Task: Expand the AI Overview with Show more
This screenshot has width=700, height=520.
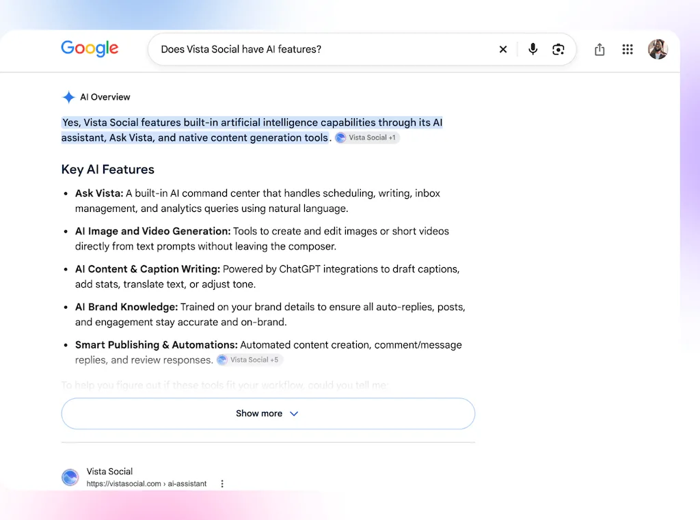Action: tap(268, 413)
